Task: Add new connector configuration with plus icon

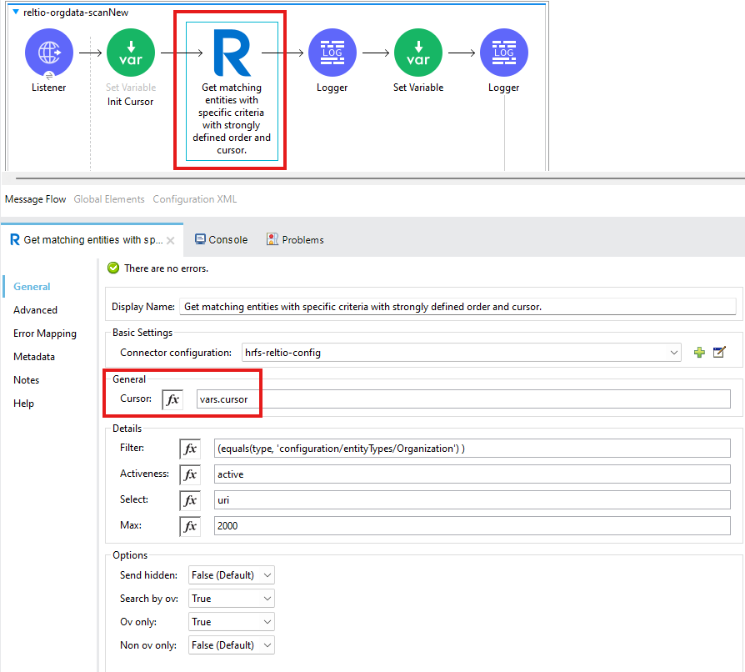Action: (x=699, y=353)
